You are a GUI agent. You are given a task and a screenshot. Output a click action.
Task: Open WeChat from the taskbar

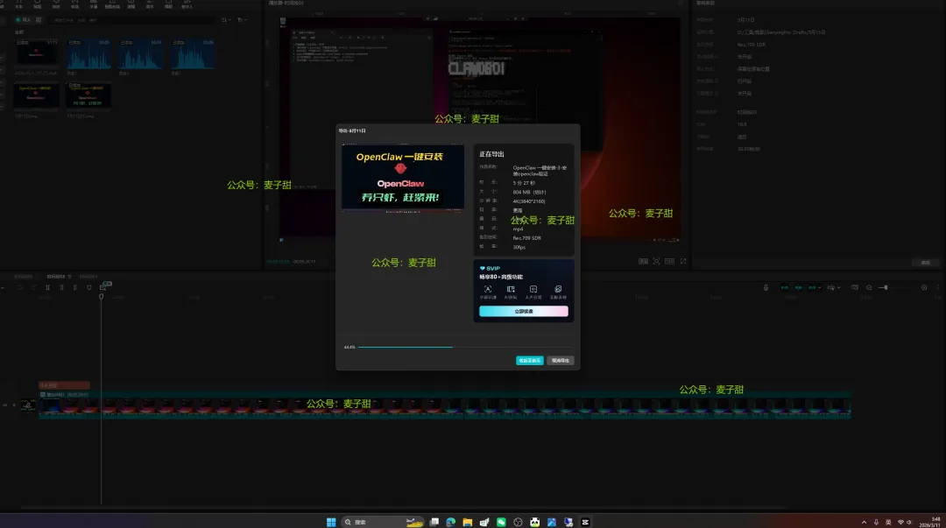(x=501, y=522)
